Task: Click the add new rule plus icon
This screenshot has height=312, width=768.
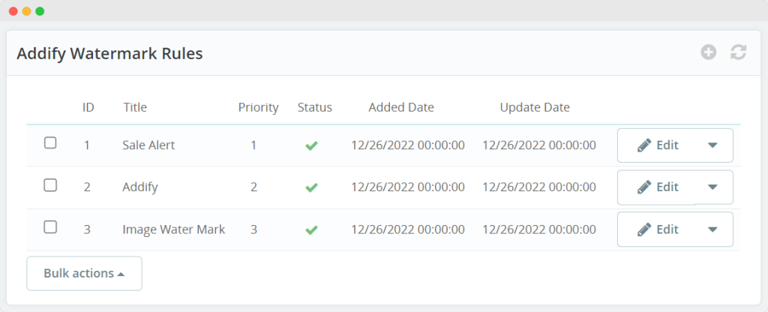Action: (x=709, y=52)
